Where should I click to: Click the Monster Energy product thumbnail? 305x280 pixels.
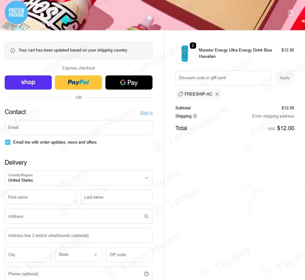185,53
